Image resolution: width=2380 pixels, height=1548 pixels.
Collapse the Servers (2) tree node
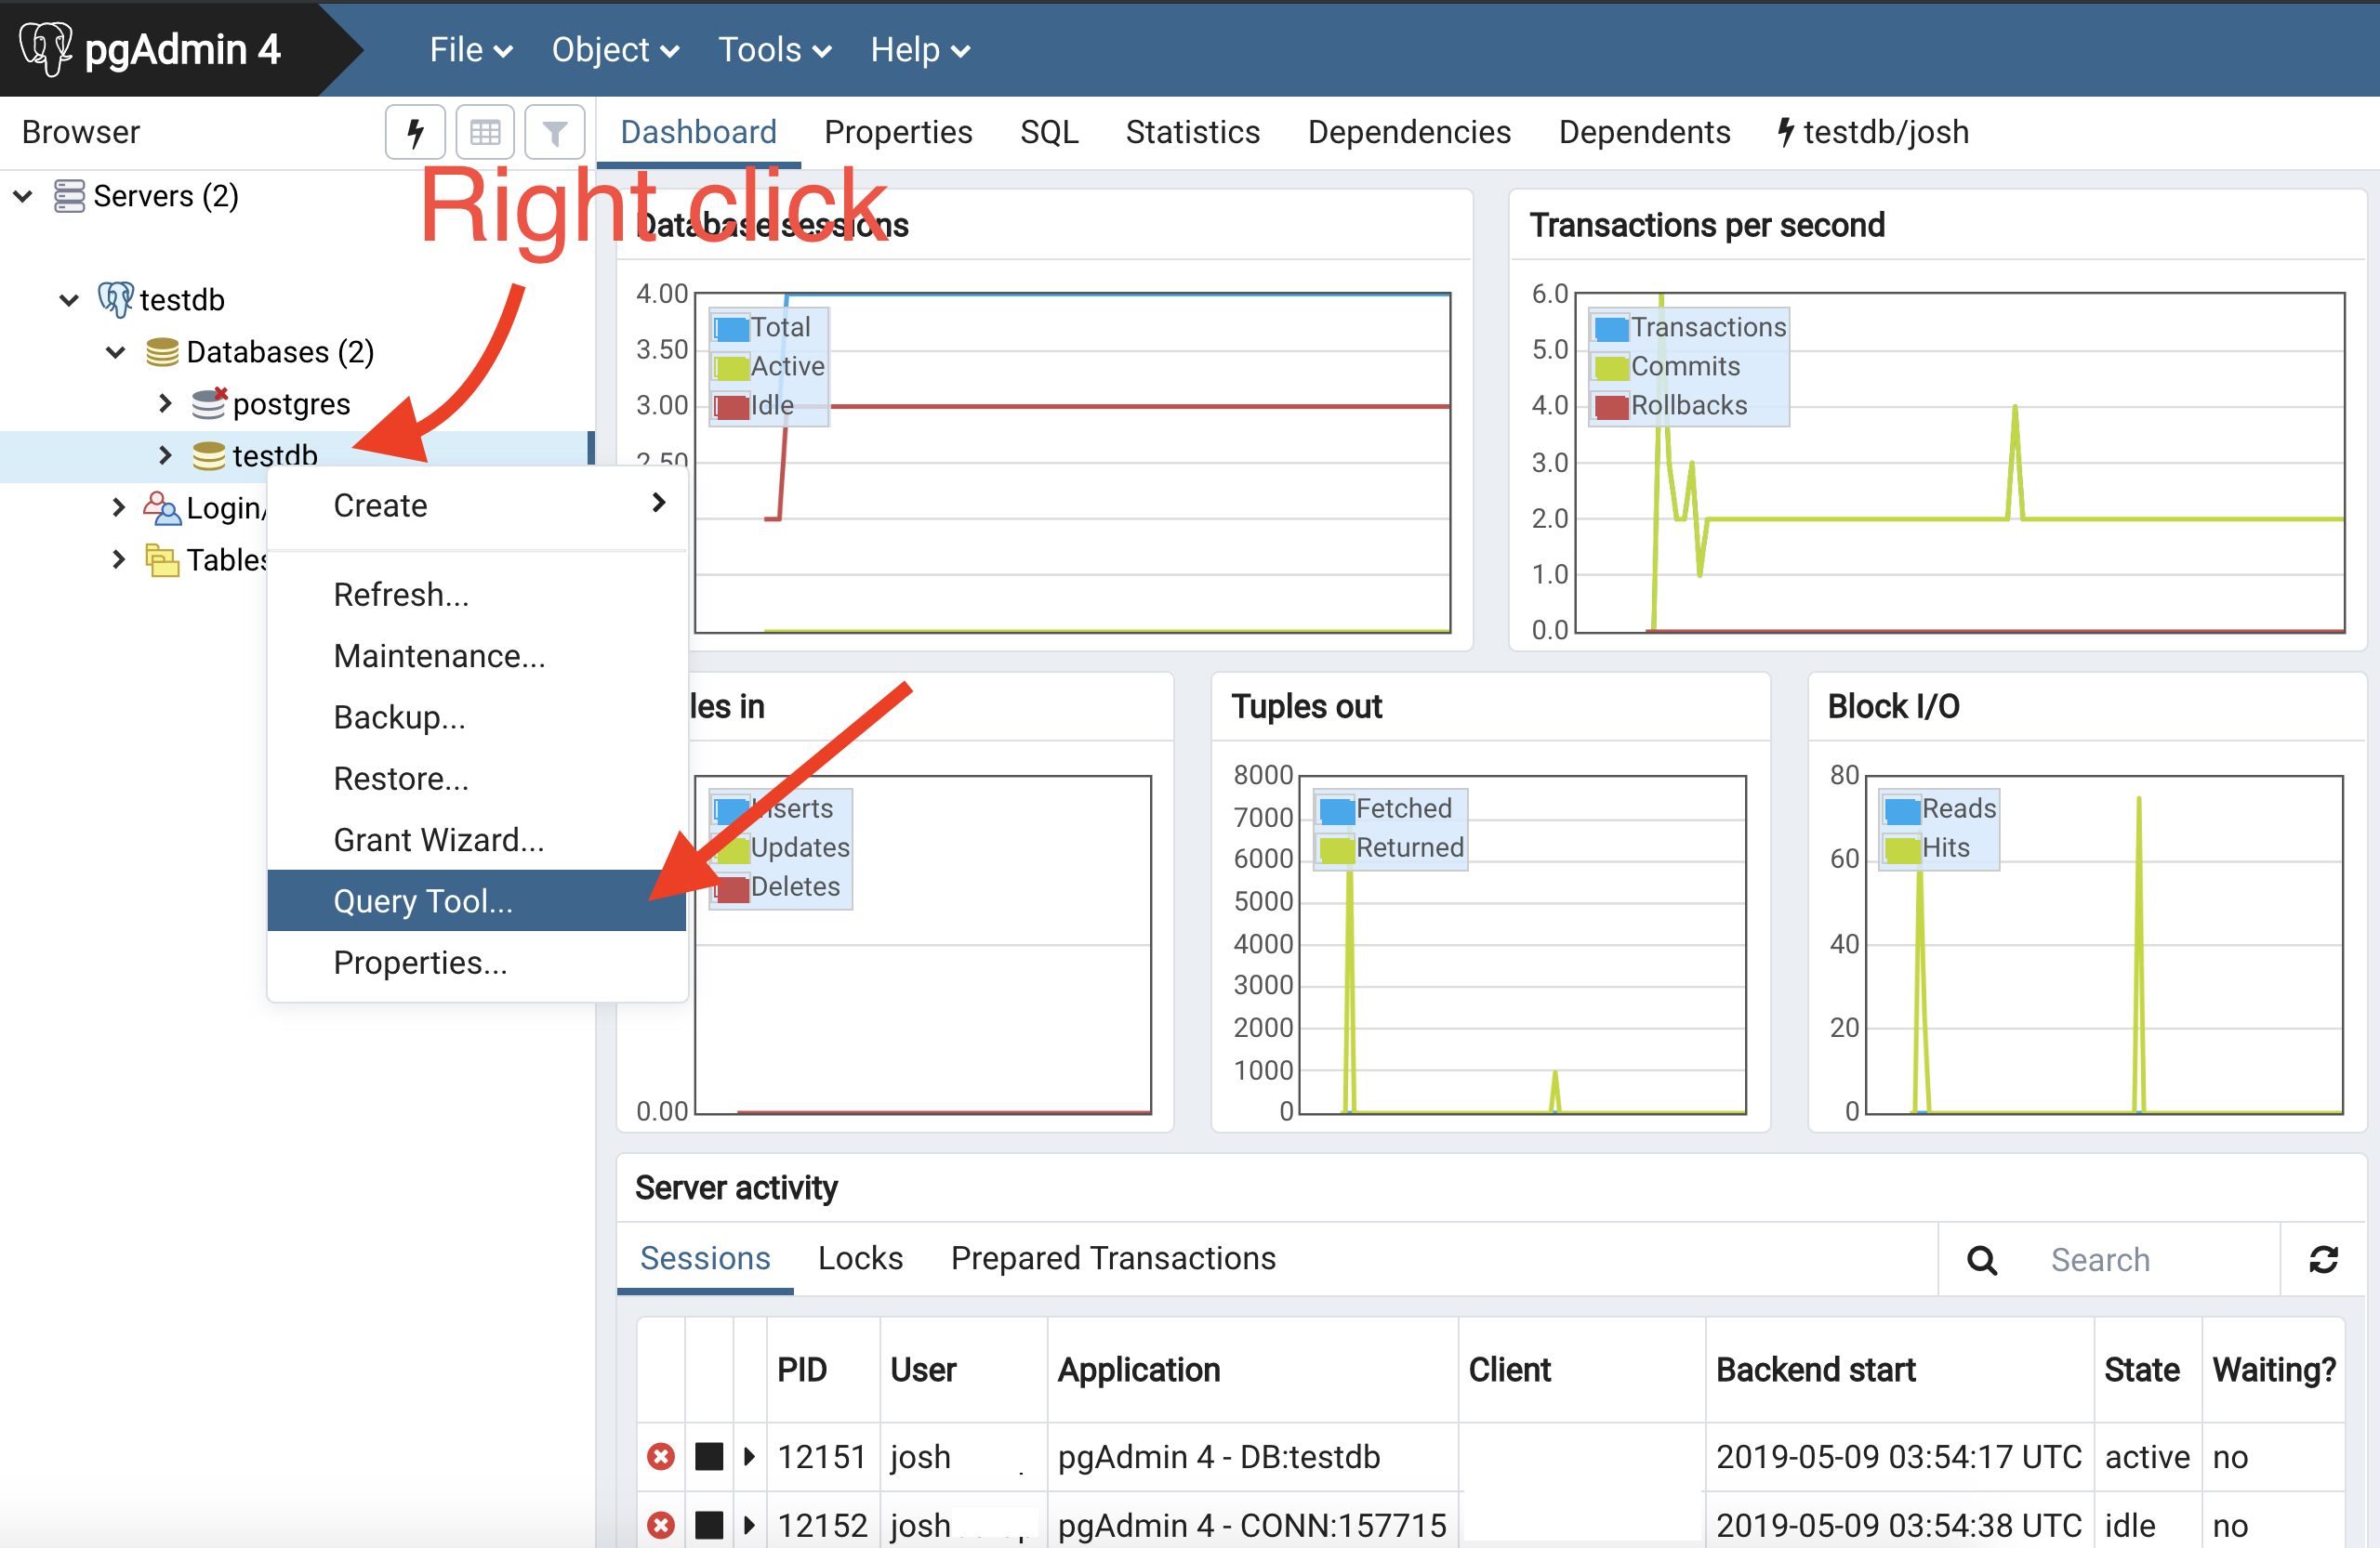coord(23,196)
